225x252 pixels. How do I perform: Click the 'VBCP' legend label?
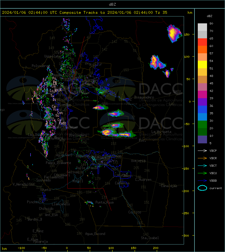[213, 151]
